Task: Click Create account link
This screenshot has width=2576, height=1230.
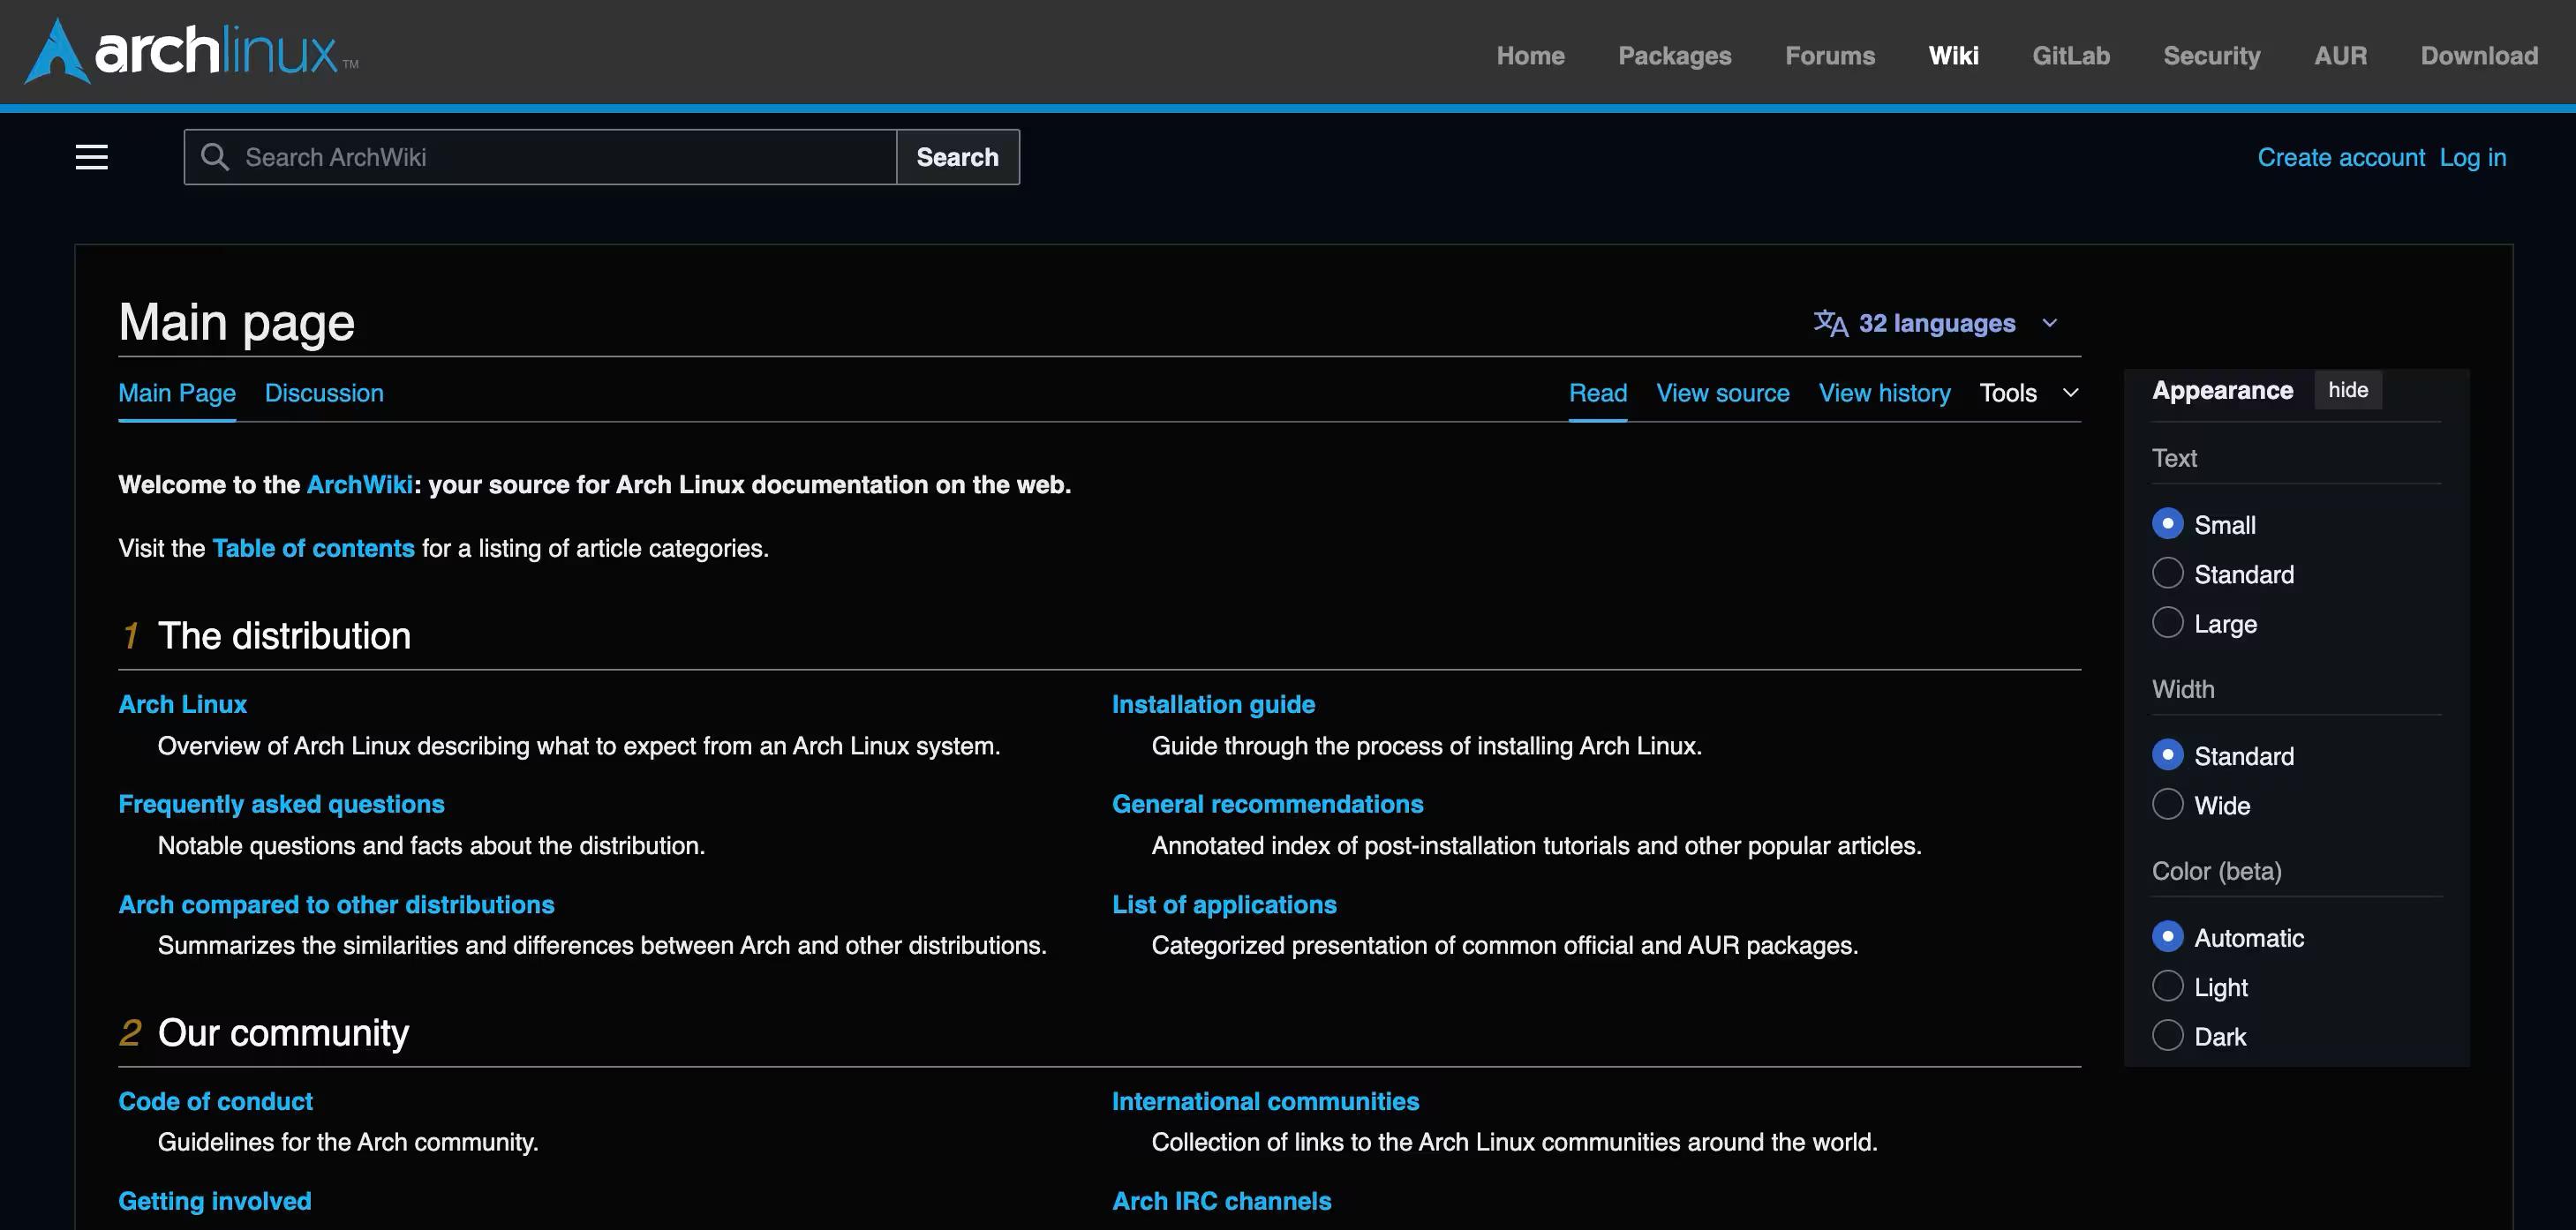Action: [x=2340, y=157]
